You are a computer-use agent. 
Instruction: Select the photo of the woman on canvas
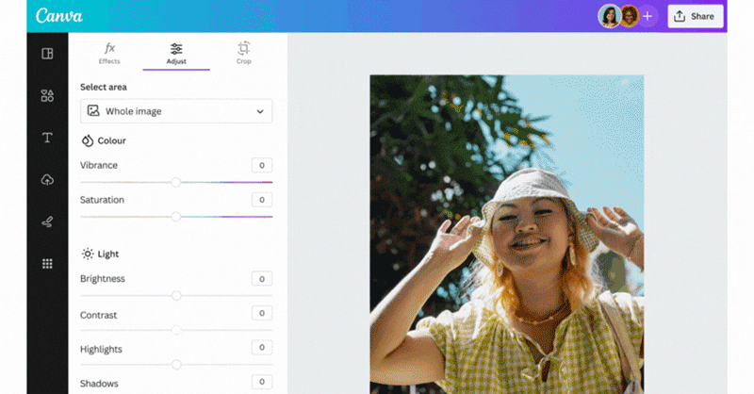(507, 235)
